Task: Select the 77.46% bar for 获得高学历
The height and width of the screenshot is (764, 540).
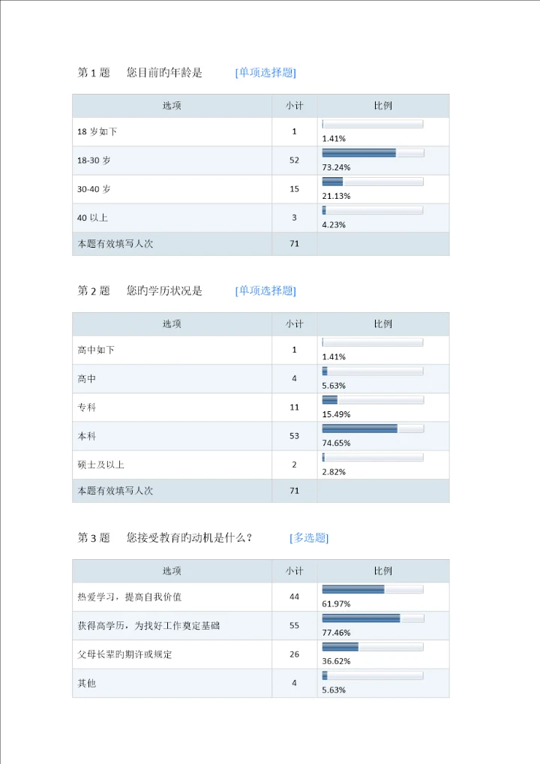Action: point(373,618)
